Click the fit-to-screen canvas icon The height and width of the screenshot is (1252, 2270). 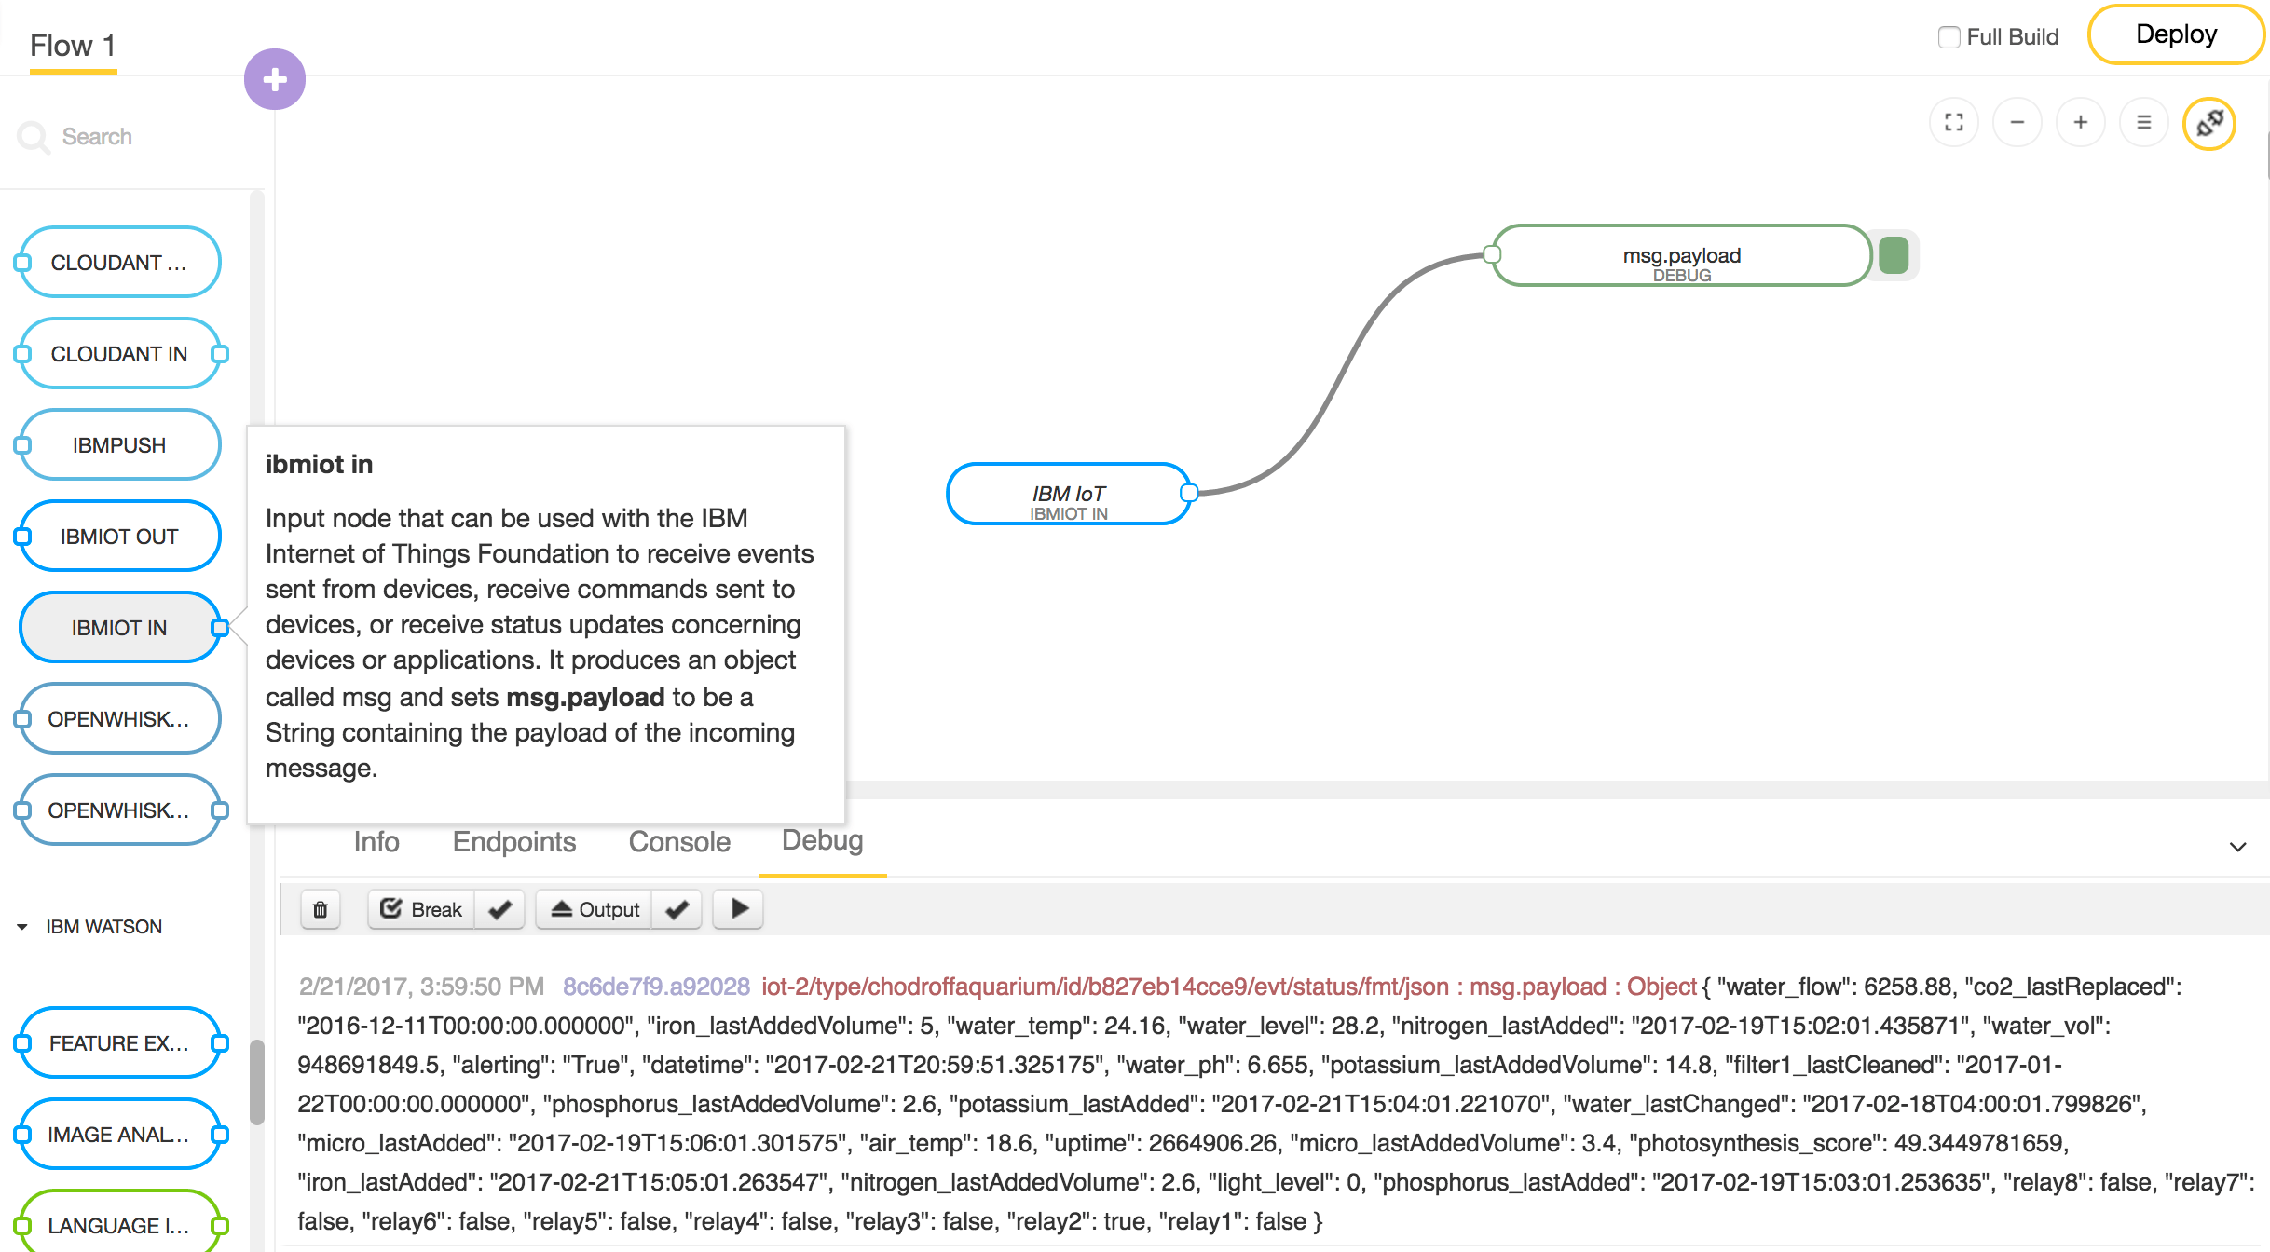coord(1954,122)
